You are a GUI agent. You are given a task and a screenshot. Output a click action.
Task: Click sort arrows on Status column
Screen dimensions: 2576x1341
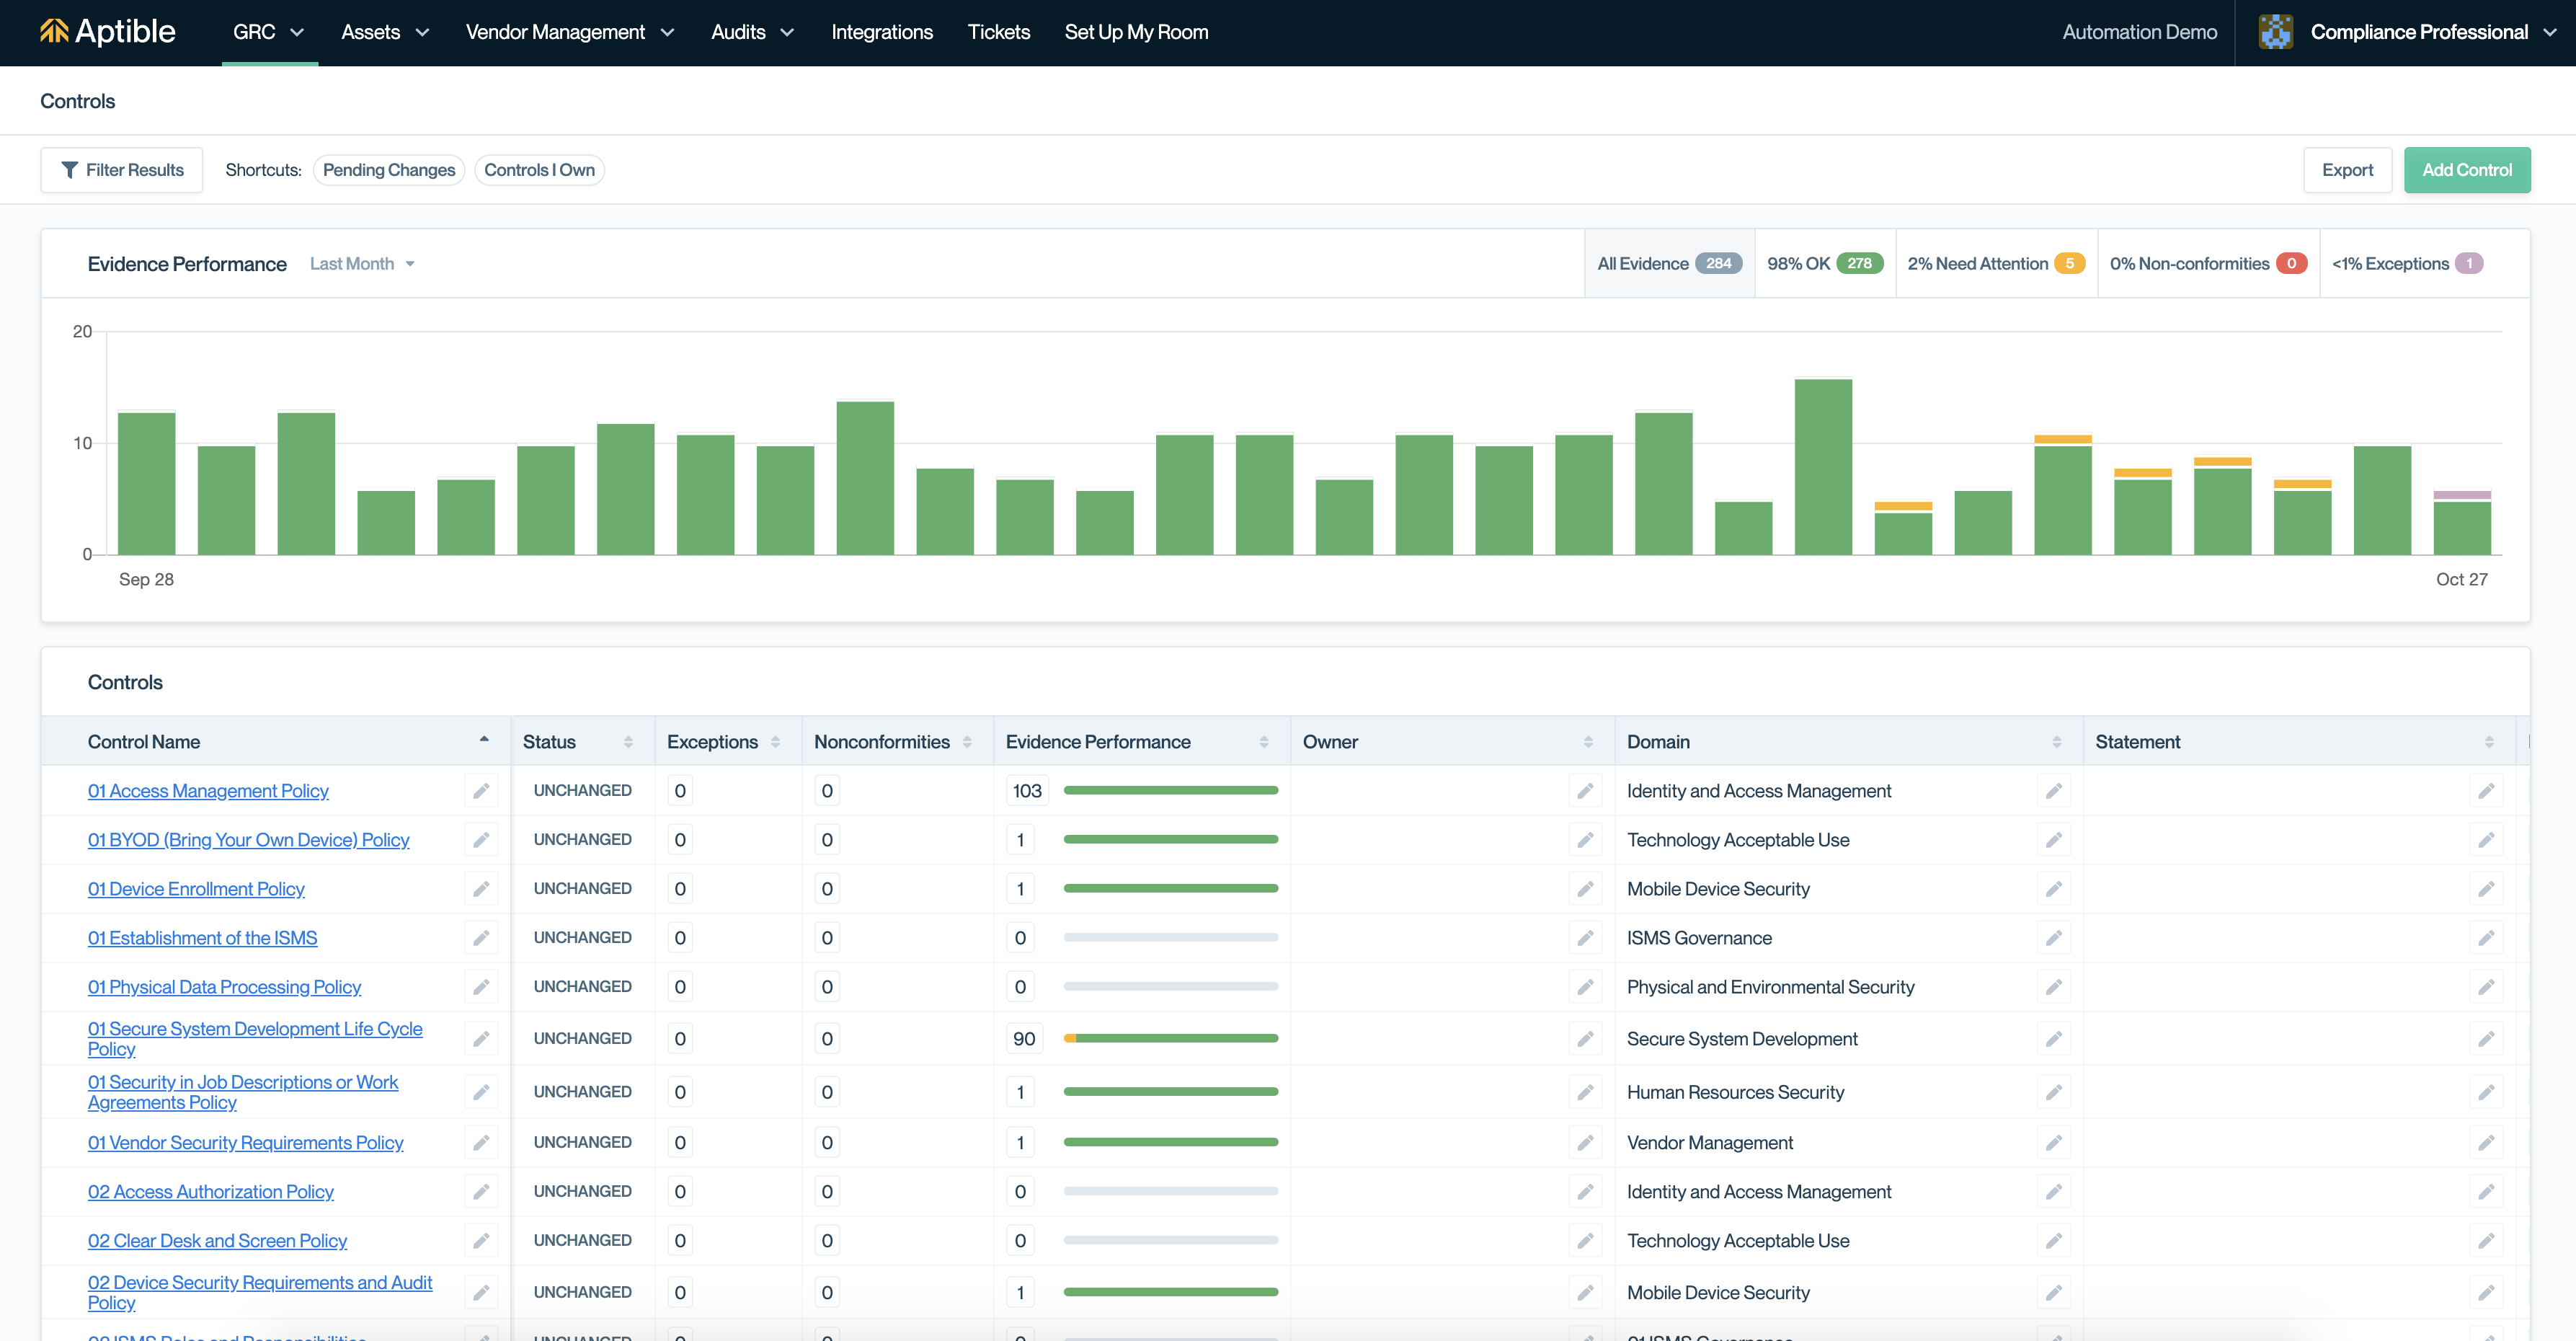point(628,742)
